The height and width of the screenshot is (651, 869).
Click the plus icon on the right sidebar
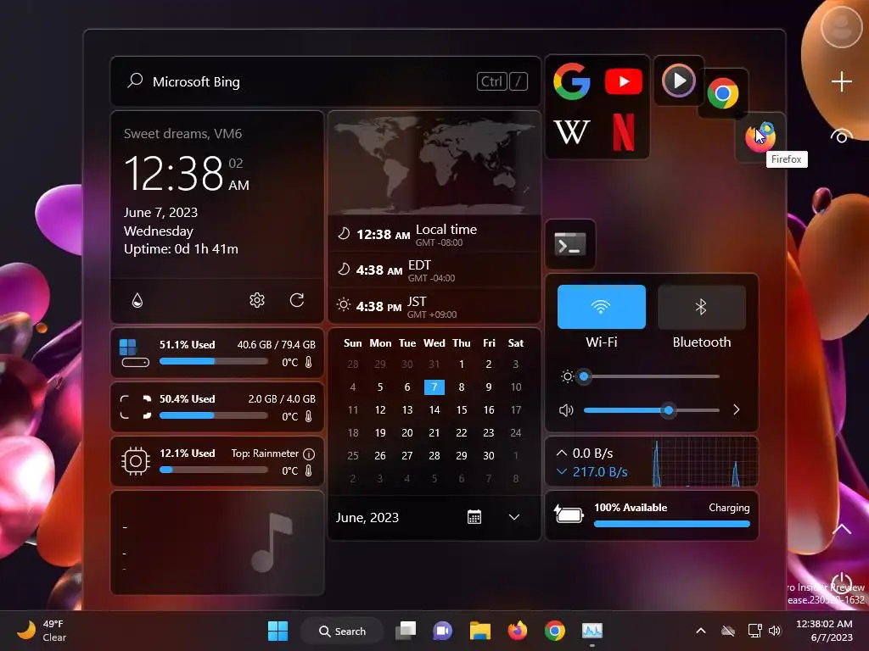point(841,82)
